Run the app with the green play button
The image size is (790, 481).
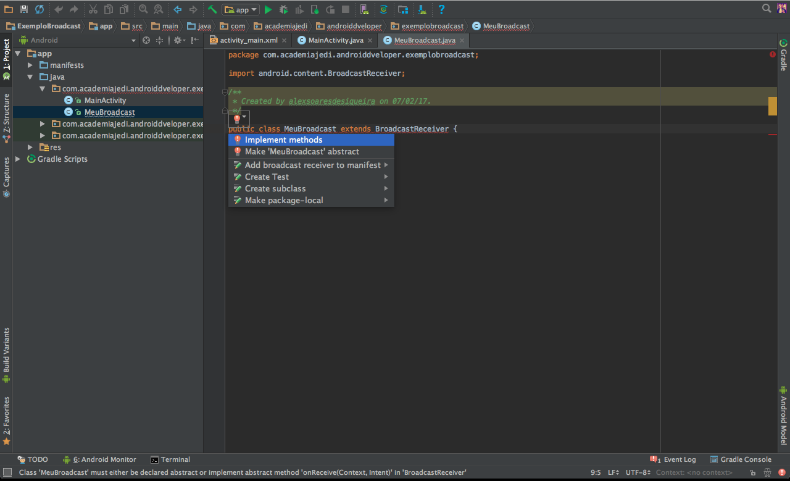coord(268,9)
